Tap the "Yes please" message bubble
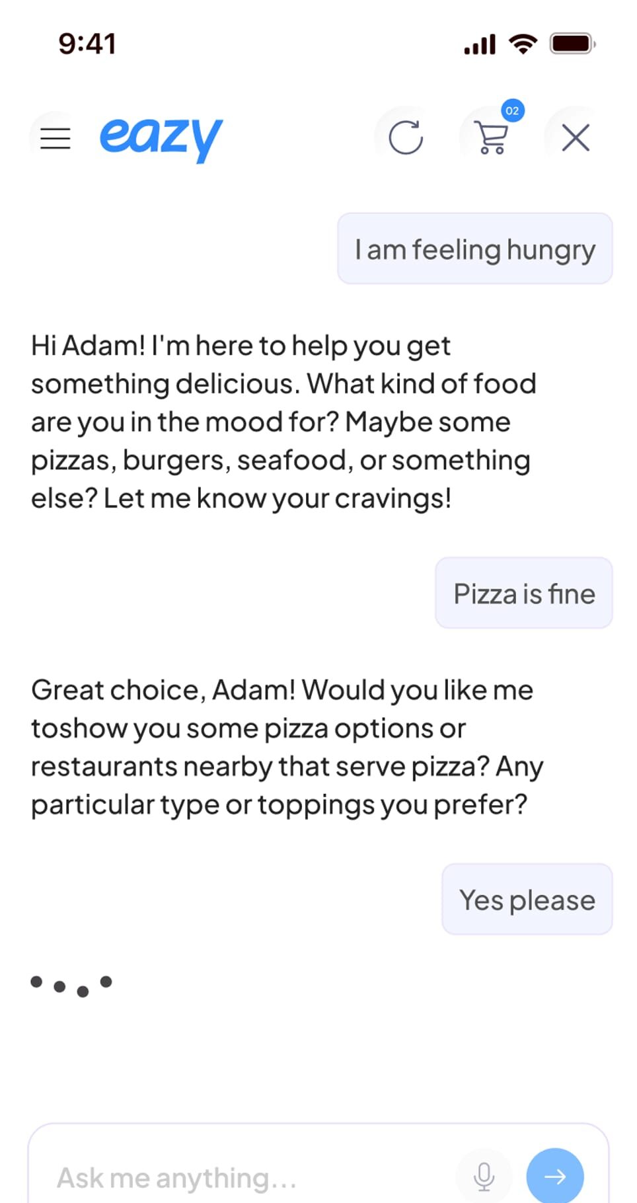The width and height of the screenshot is (637, 1203). pyautogui.click(x=527, y=899)
